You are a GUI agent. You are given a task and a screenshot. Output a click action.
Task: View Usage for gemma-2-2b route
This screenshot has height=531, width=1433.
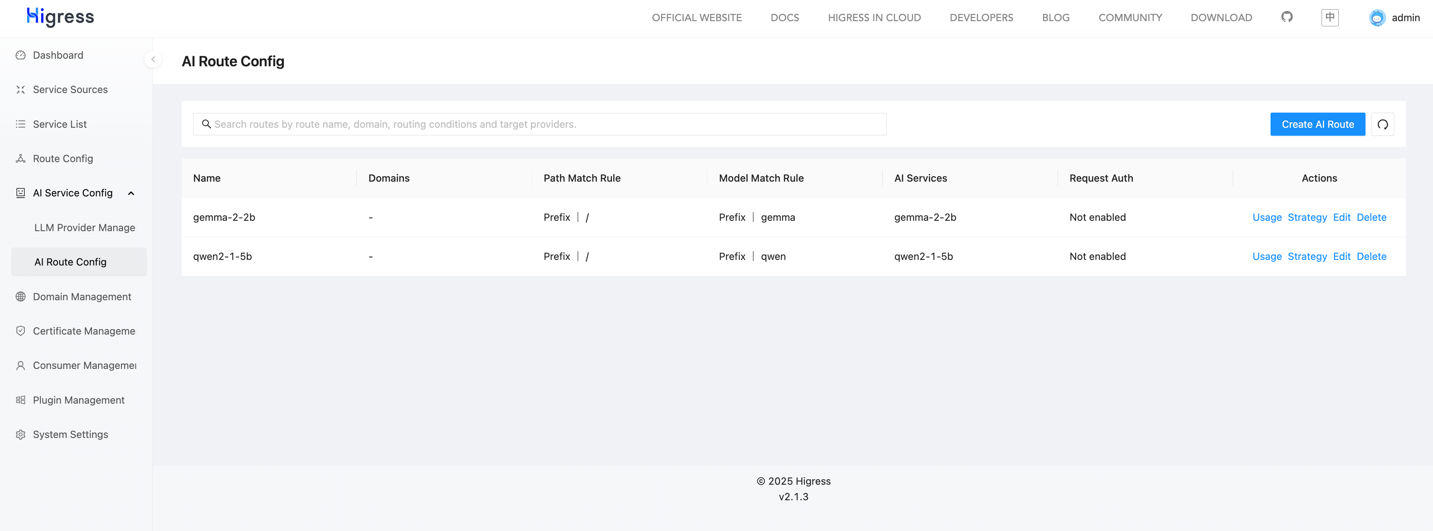click(1267, 217)
